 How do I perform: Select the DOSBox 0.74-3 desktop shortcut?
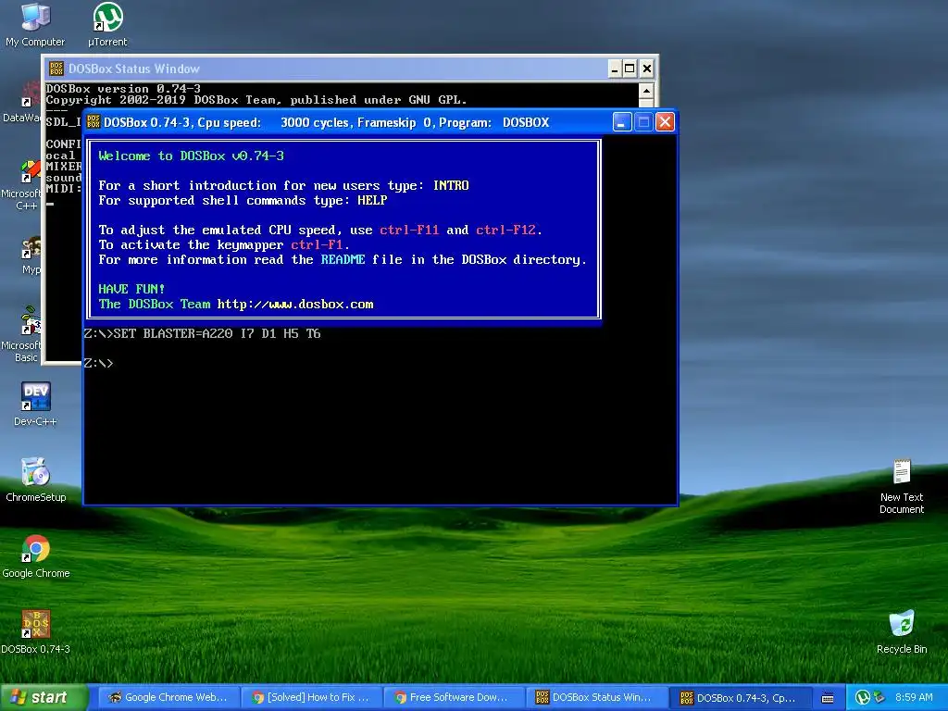pyautogui.click(x=36, y=632)
